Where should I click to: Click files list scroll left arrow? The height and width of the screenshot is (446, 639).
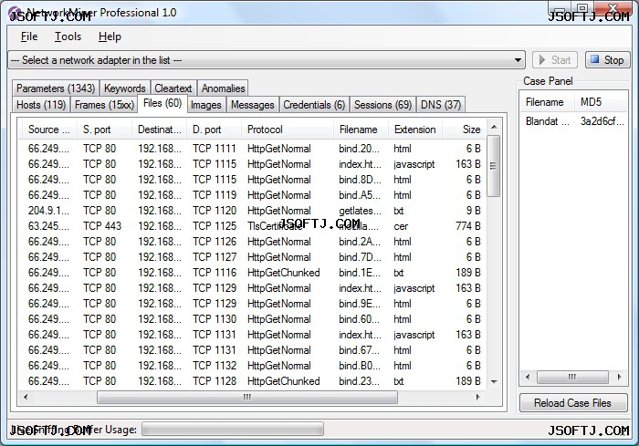coord(26,397)
